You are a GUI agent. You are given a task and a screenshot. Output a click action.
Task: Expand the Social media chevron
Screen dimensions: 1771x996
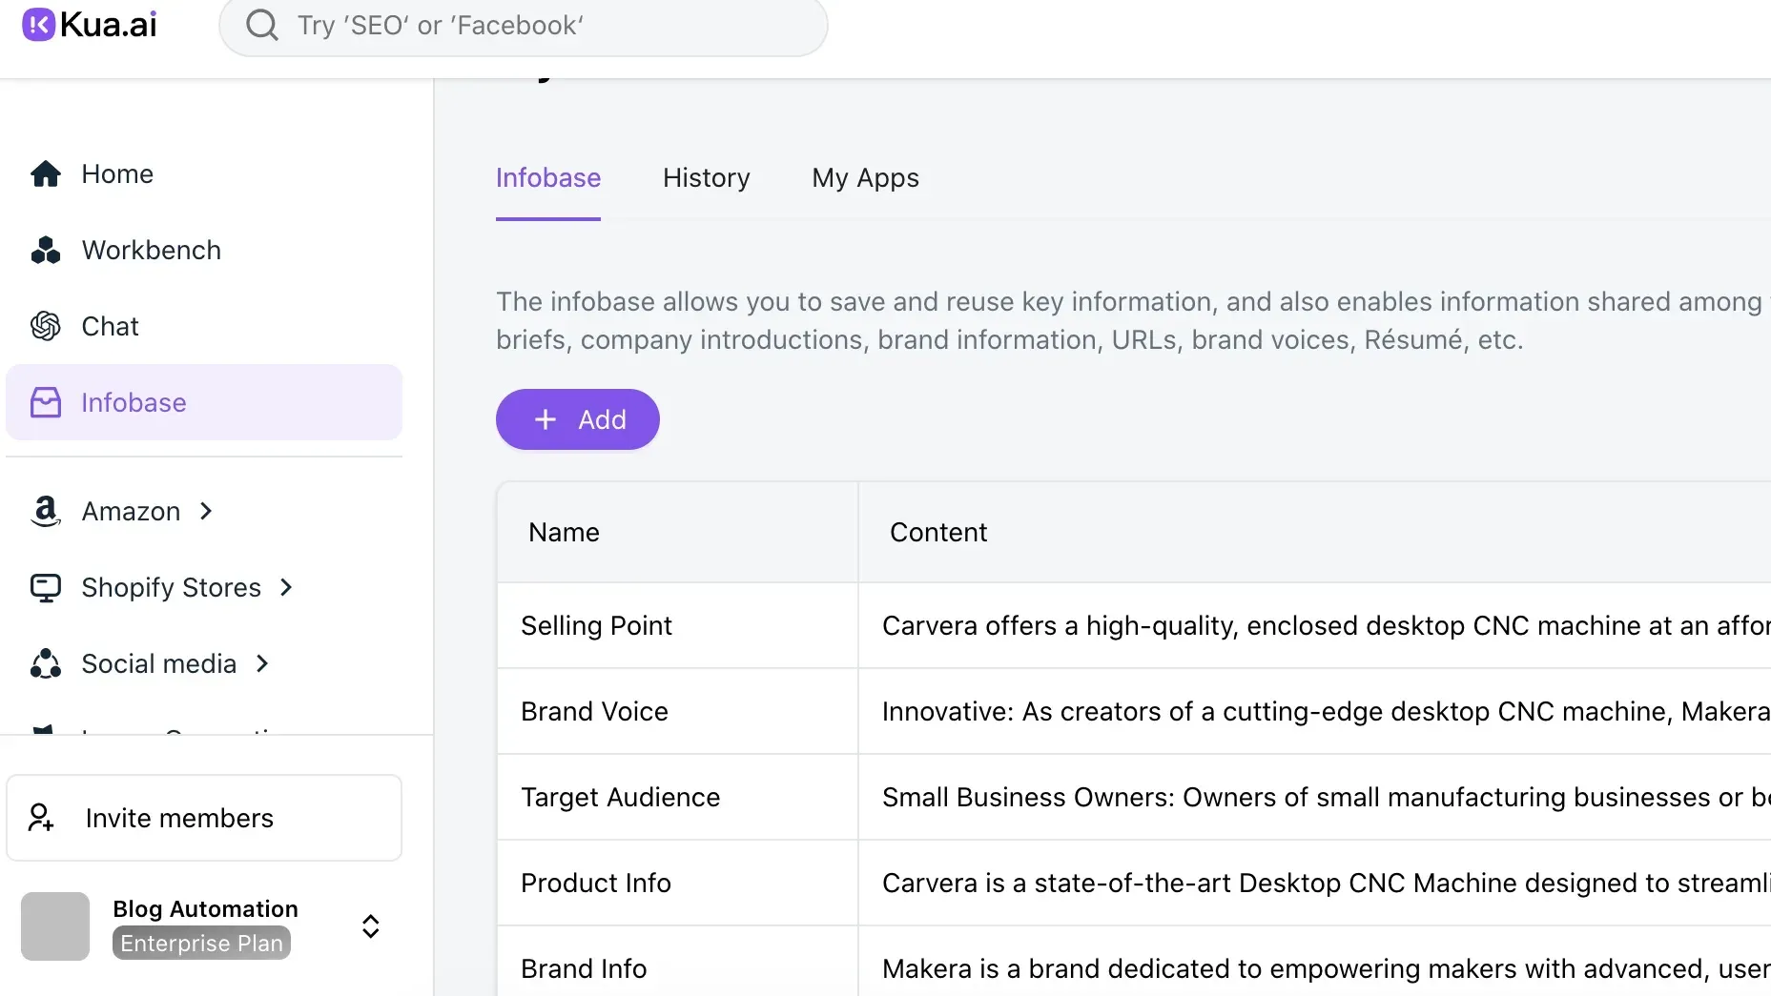click(263, 664)
